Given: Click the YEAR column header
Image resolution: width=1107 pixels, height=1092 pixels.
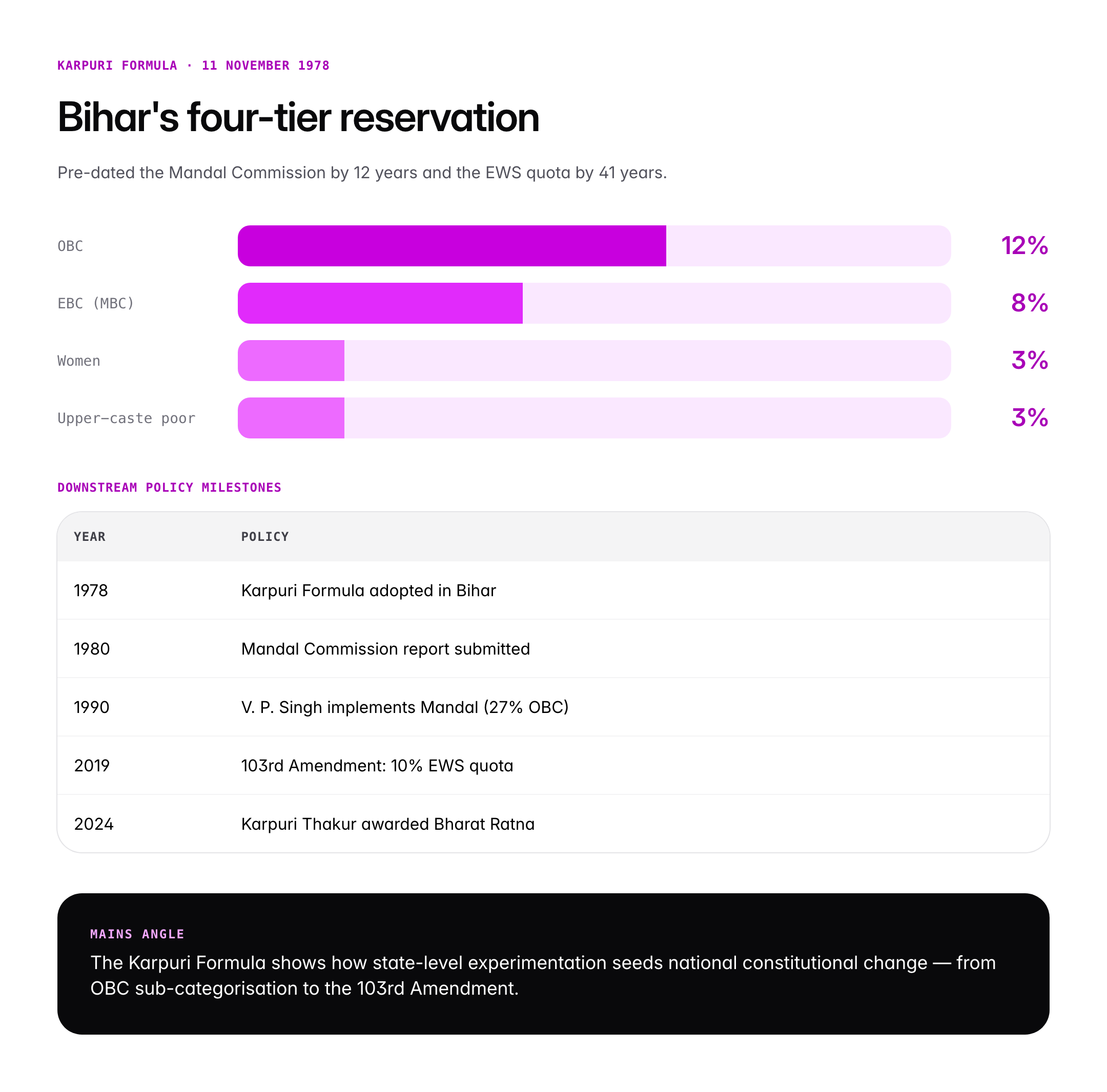Looking at the screenshot, I should point(89,537).
